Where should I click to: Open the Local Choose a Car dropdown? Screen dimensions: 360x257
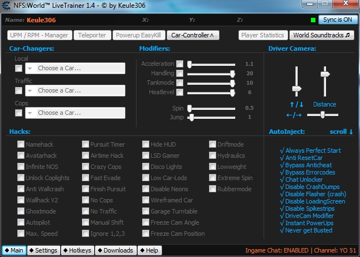click(x=75, y=68)
